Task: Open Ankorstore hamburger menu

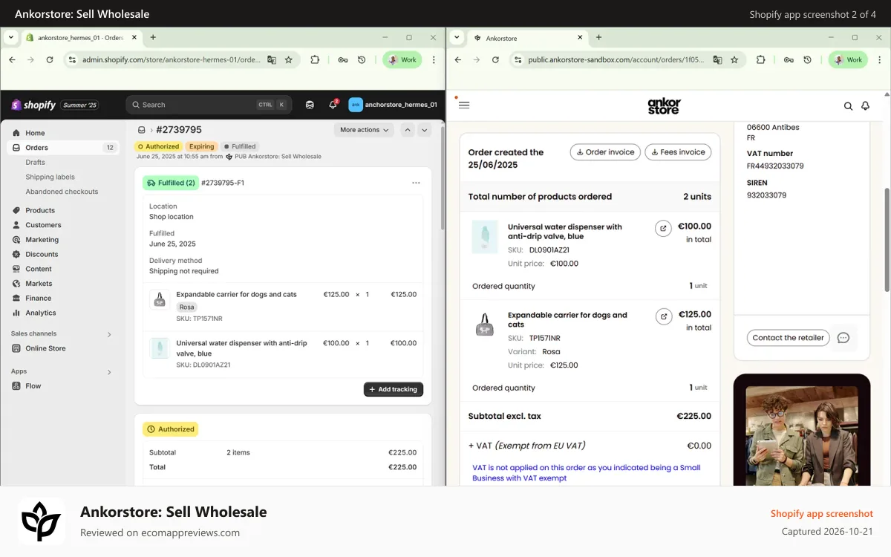Action: (464, 105)
